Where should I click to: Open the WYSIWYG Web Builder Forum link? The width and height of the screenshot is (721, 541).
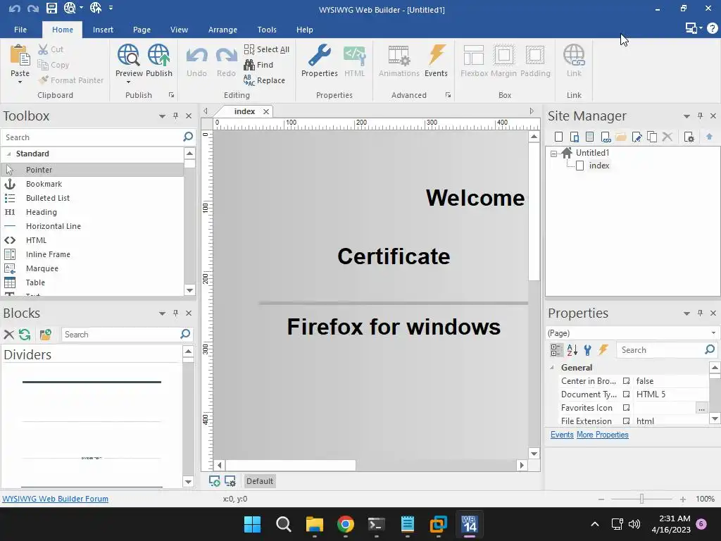pyautogui.click(x=55, y=499)
